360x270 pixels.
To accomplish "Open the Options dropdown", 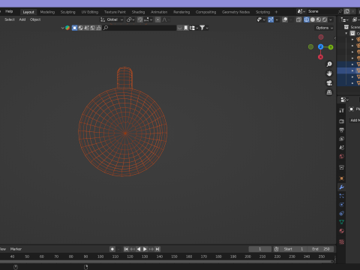I will 324,28.
